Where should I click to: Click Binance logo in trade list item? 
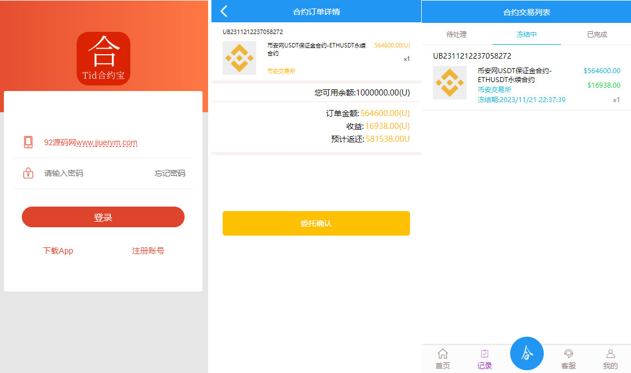point(450,83)
